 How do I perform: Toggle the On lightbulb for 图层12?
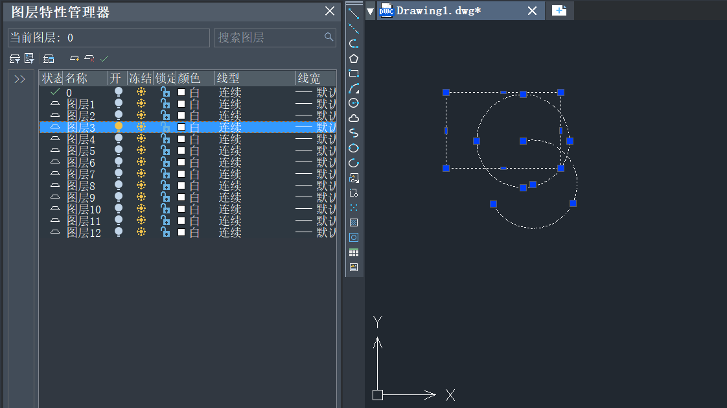119,232
